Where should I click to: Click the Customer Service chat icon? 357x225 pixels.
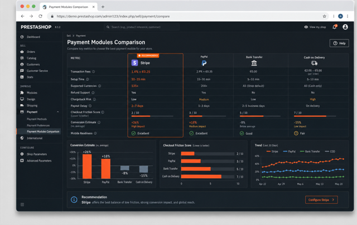[22, 71]
